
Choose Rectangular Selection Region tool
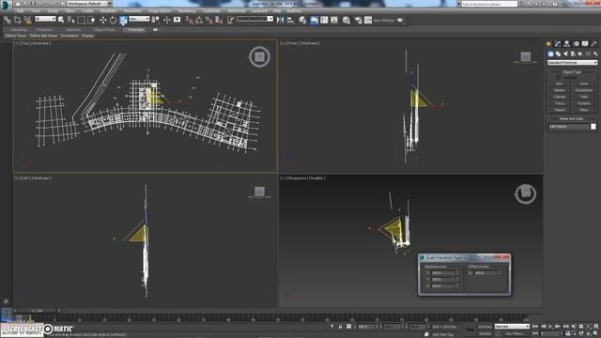click(82, 20)
